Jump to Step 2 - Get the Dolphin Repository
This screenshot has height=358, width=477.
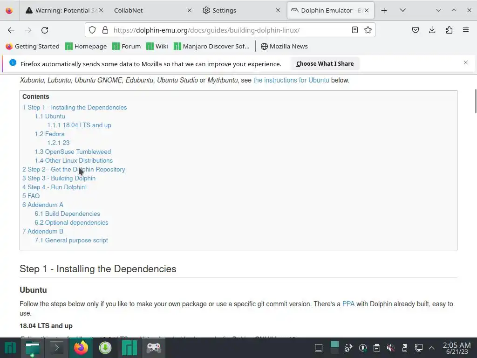click(x=74, y=169)
